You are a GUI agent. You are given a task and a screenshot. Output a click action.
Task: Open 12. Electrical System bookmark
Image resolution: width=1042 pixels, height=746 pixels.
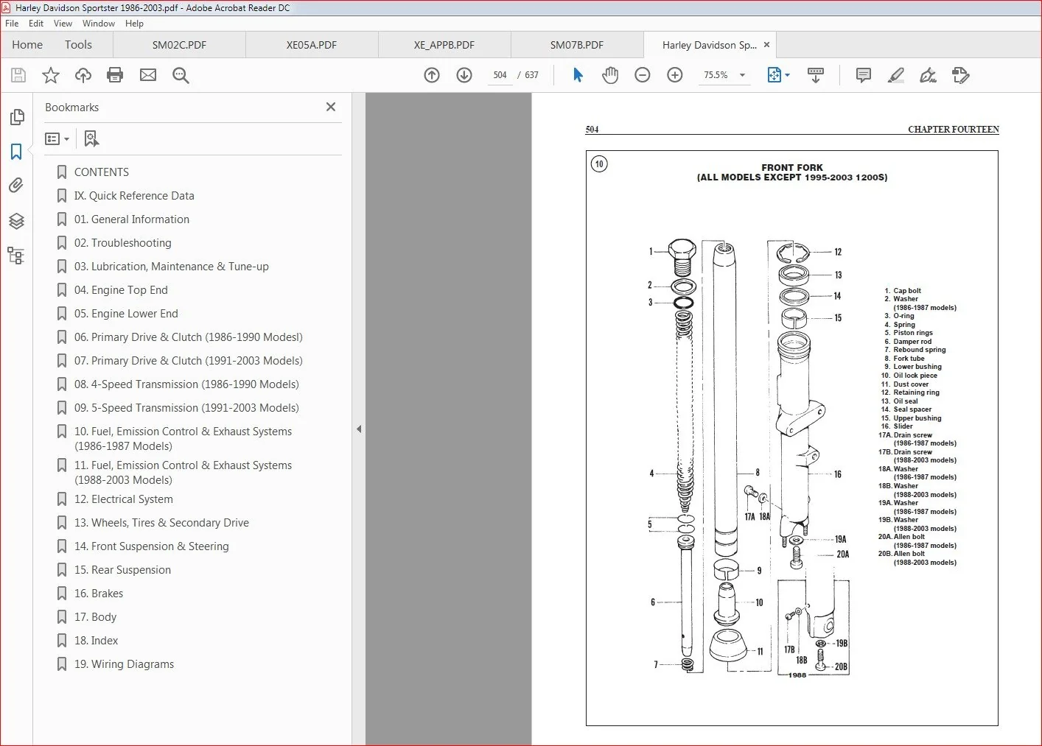tap(124, 499)
